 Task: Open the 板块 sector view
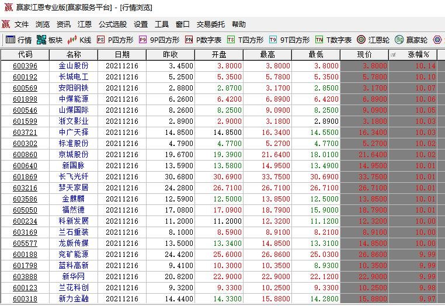[x=50, y=40]
